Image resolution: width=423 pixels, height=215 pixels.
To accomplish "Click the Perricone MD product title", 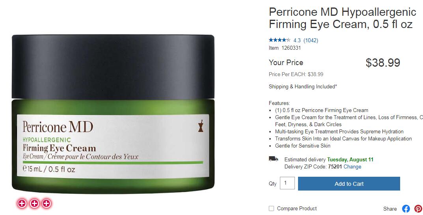I will (342, 18).
